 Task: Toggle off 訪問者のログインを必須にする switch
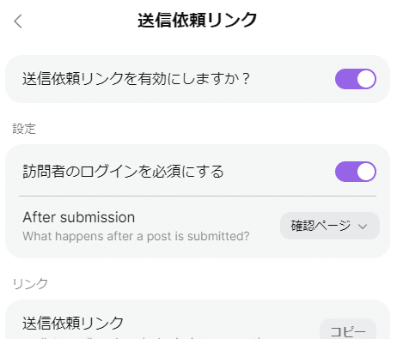click(356, 172)
